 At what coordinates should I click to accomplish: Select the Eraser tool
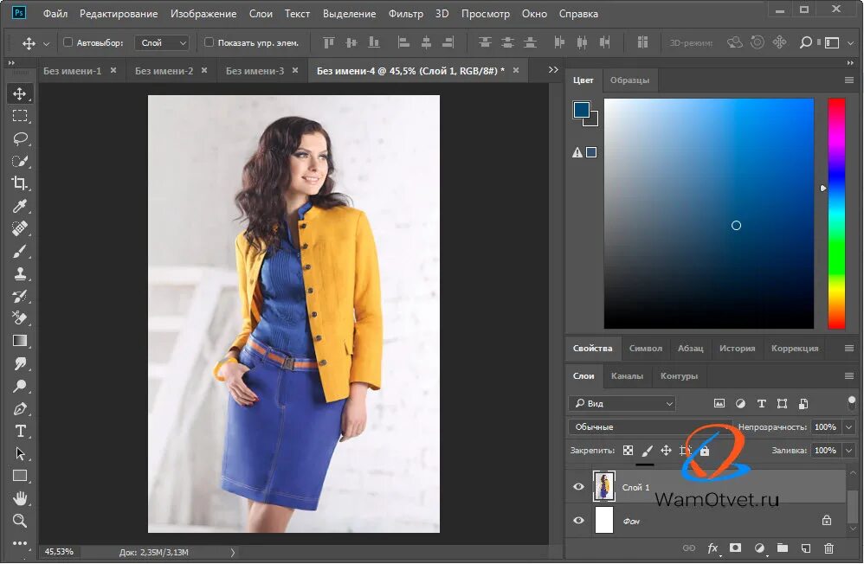[20, 318]
